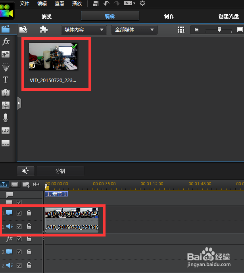The height and width of the screenshot is (273, 244).
Task: Click timeline ruler at 00:00:36:00
Action: click(104, 184)
